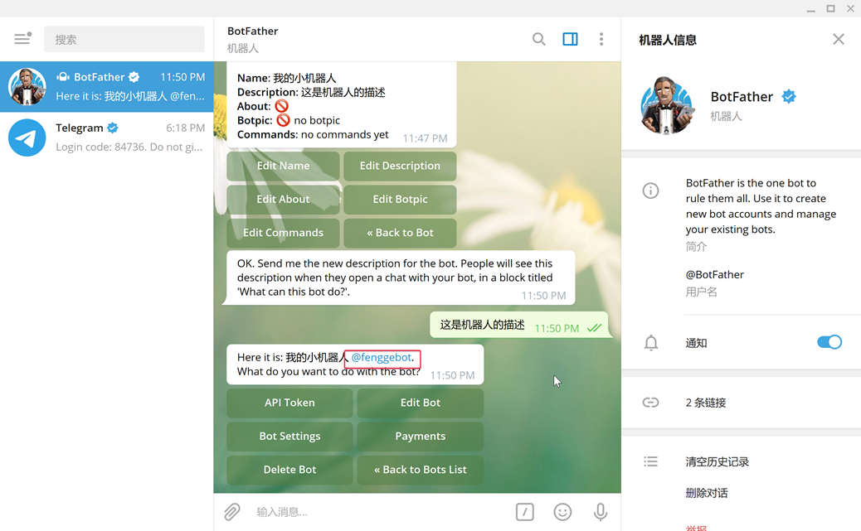
Task: Click the BotFather bio description text
Action: pyautogui.click(x=761, y=206)
